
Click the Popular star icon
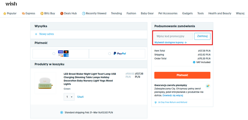(4, 13)
